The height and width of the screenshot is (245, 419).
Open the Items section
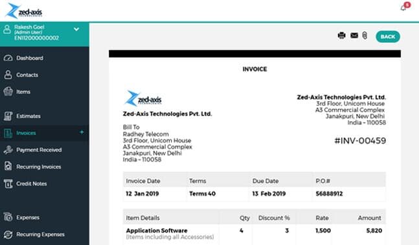23,92
